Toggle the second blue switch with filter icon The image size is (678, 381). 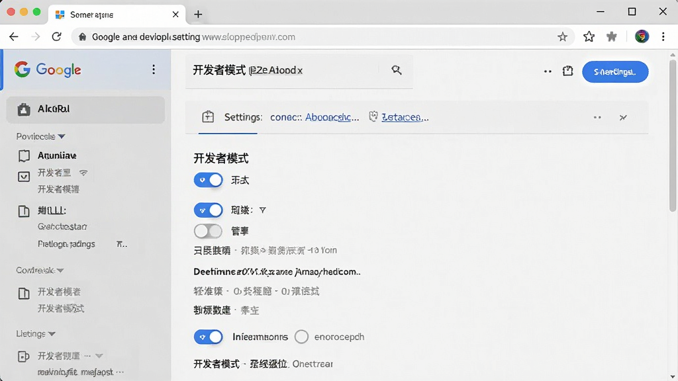(208, 210)
